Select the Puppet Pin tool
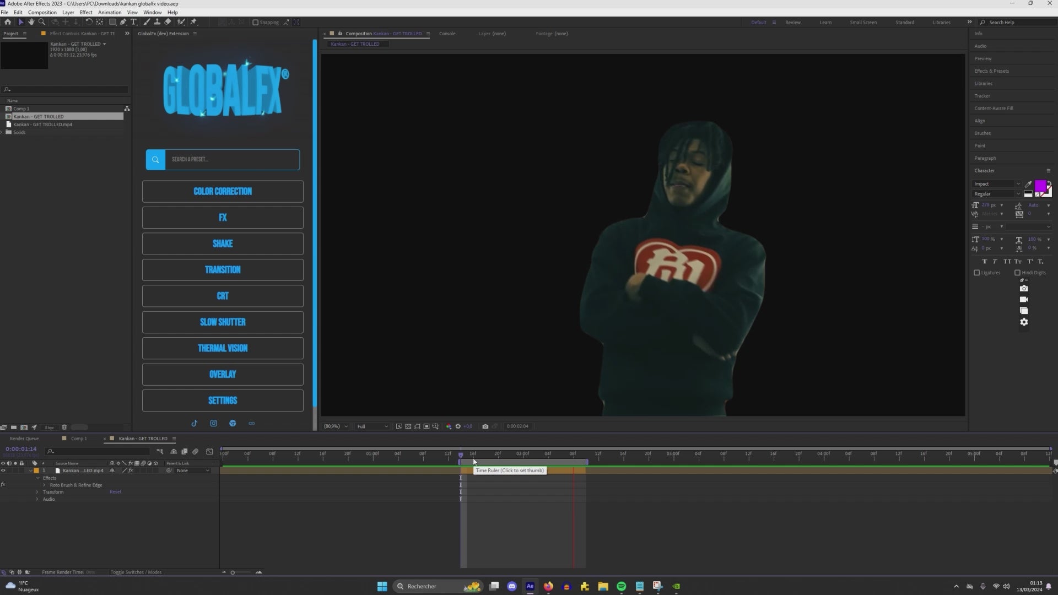1058x595 pixels. [193, 22]
